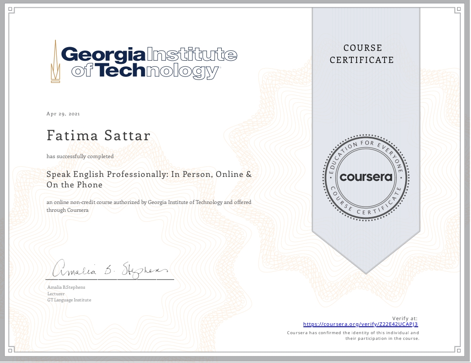The height and width of the screenshot is (363, 471).
Task: Click the date Apr 29, 2021
Action: click(x=63, y=114)
